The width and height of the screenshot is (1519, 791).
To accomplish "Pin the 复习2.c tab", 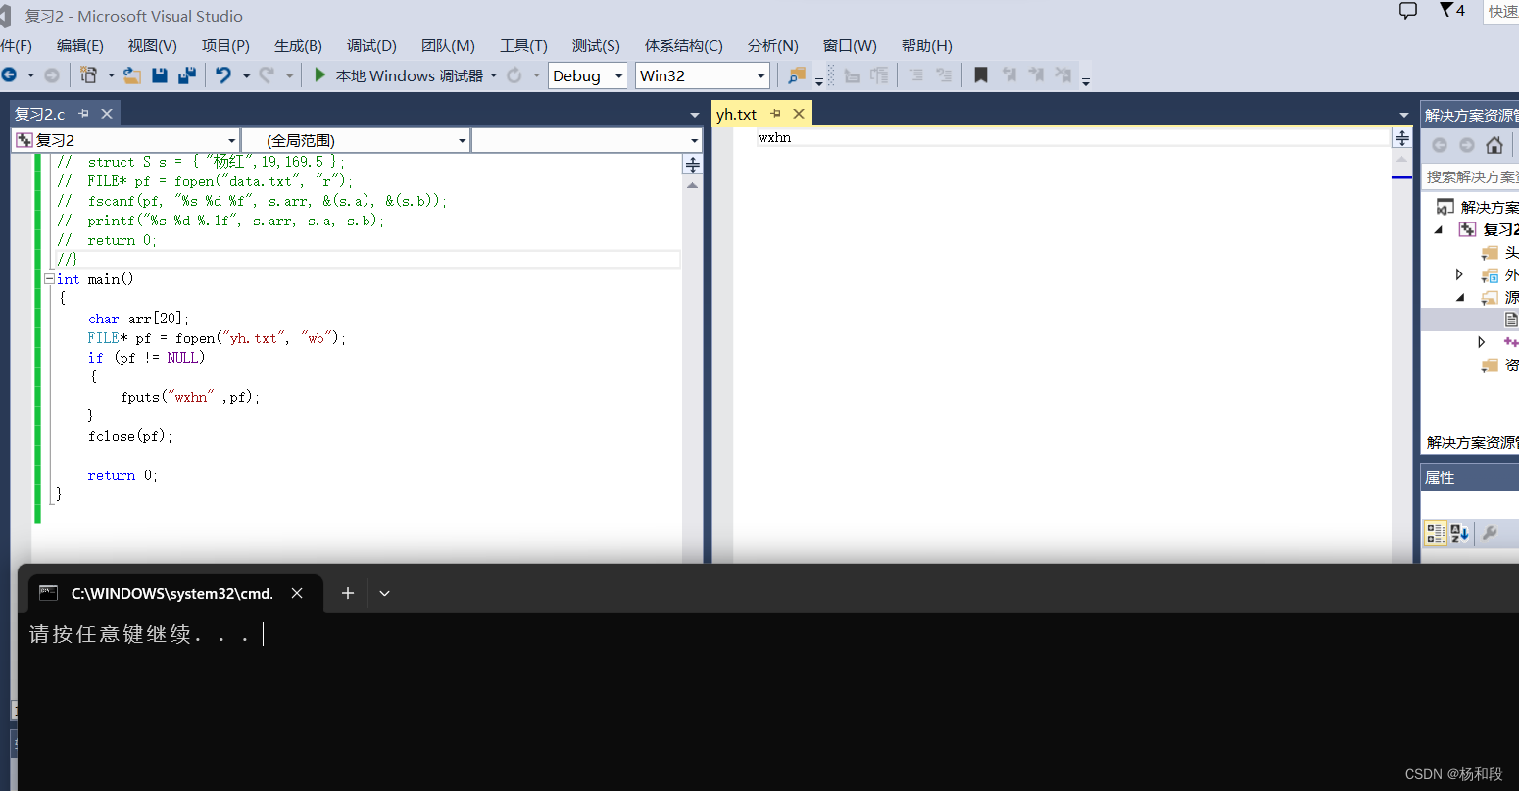I will click(x=84, y=114).
